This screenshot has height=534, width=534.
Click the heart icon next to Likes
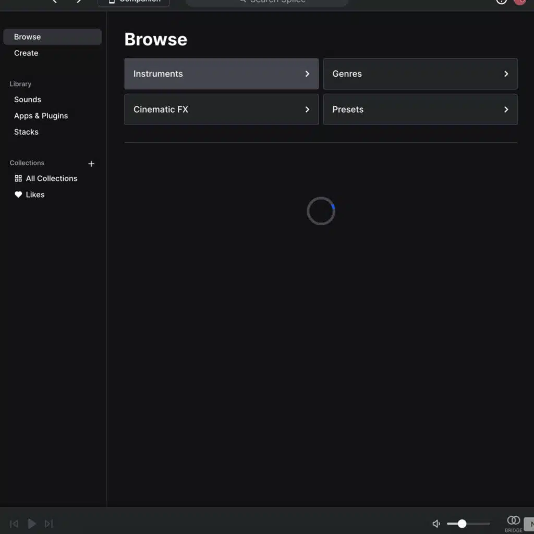point(18,195)
